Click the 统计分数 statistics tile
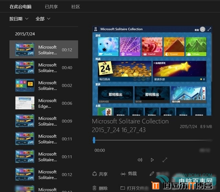Viewport: 220px width, 192px height. pos(189,94)
